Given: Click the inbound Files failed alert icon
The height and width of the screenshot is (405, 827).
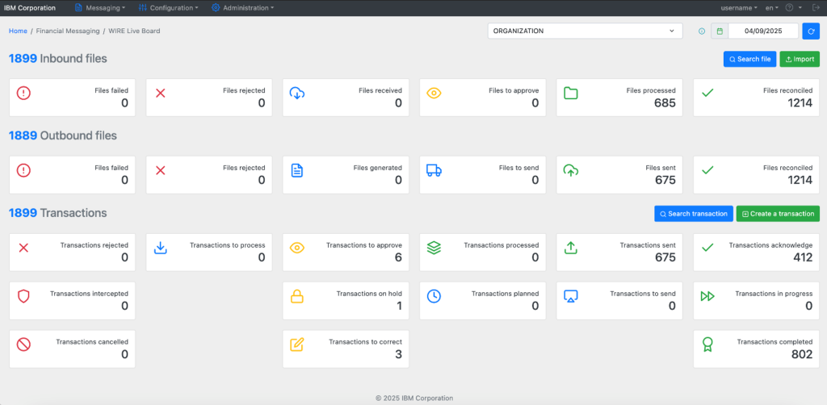Looking at the screenshot, I should tap(23, 94).
